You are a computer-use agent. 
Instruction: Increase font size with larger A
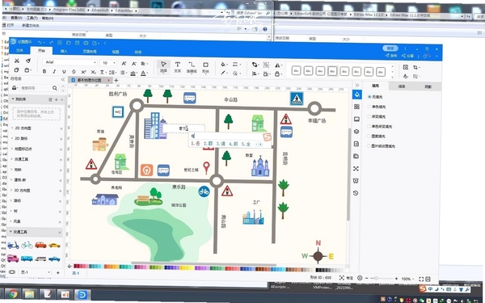[124, 63]
